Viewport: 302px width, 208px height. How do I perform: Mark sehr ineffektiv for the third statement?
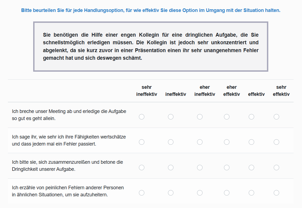click(x=141, y=167)
